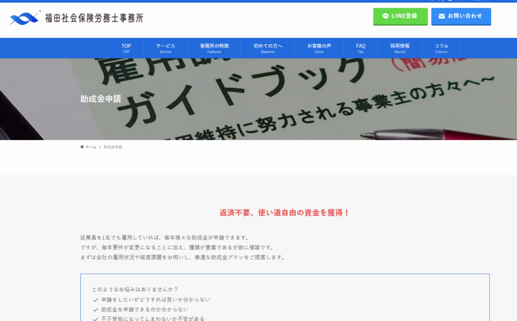Open 事務所の特徴 menu item

click(214, 48)
